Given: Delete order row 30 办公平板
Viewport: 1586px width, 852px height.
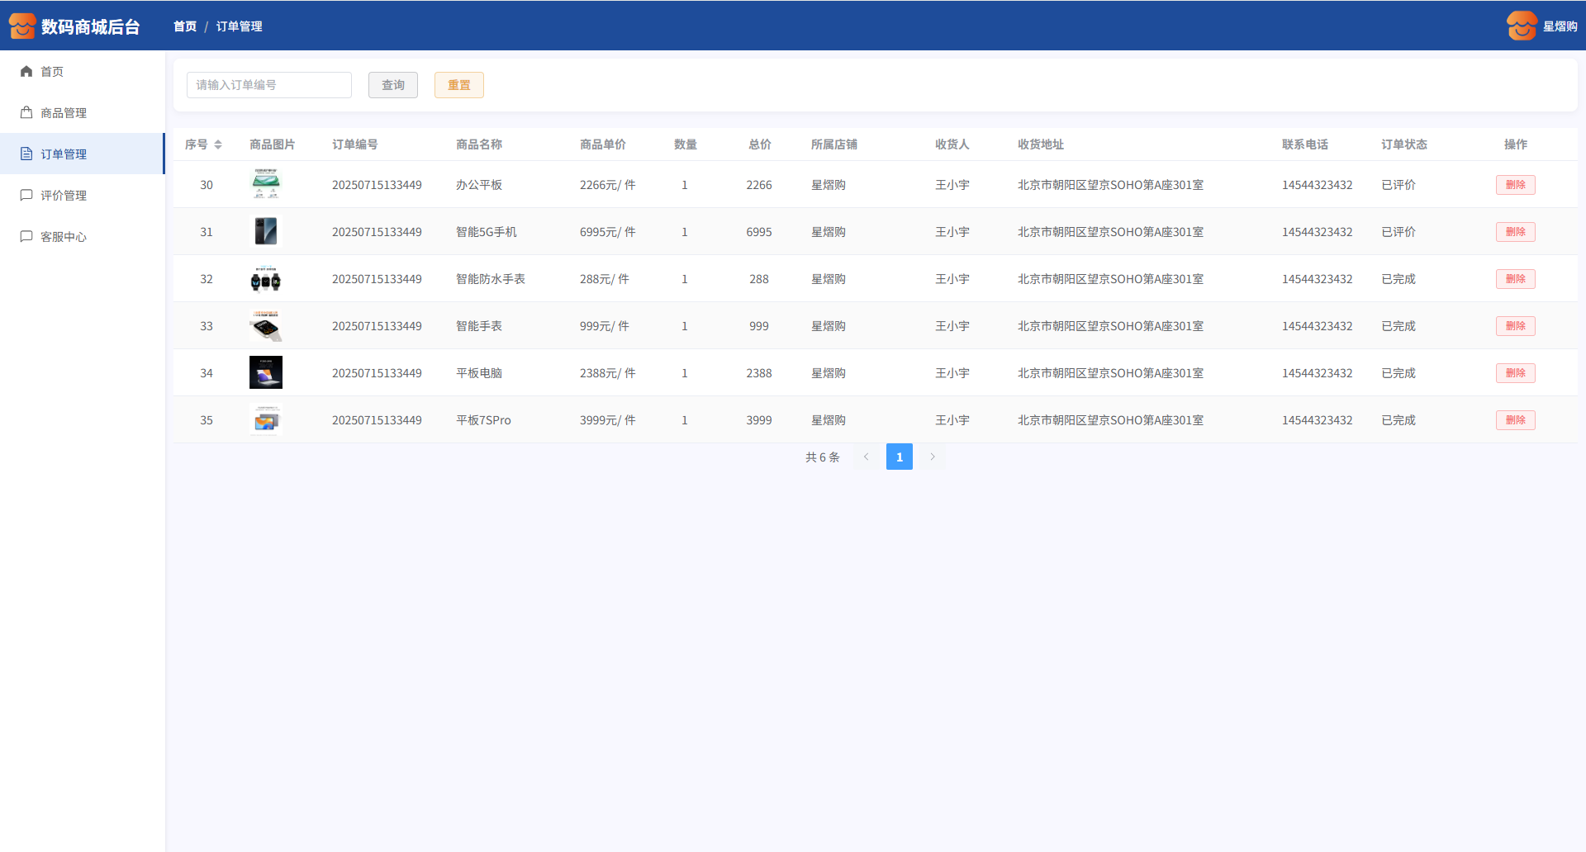Looking at the screenshot, I should (1515, 185).
